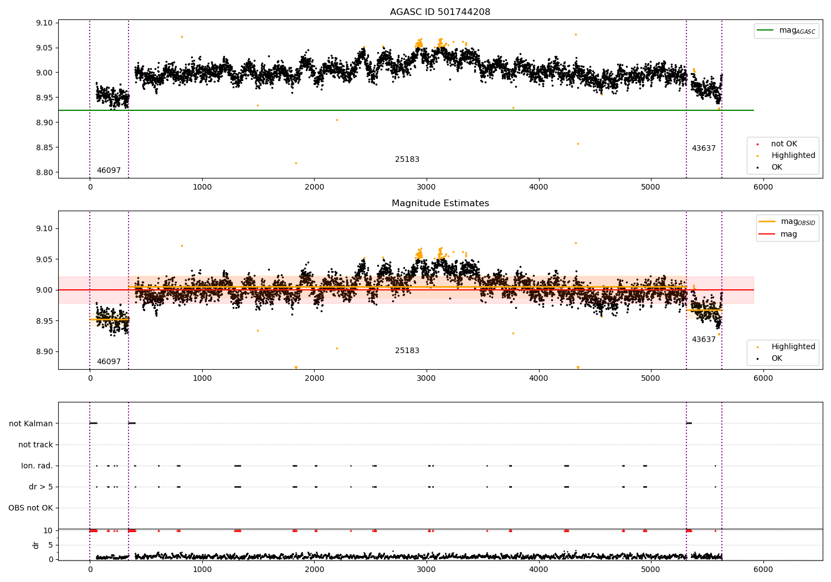Viewport: 831px width, 582px height.
Task: Click obsid label 46097 in top plot
Action: tap(109, 171)
